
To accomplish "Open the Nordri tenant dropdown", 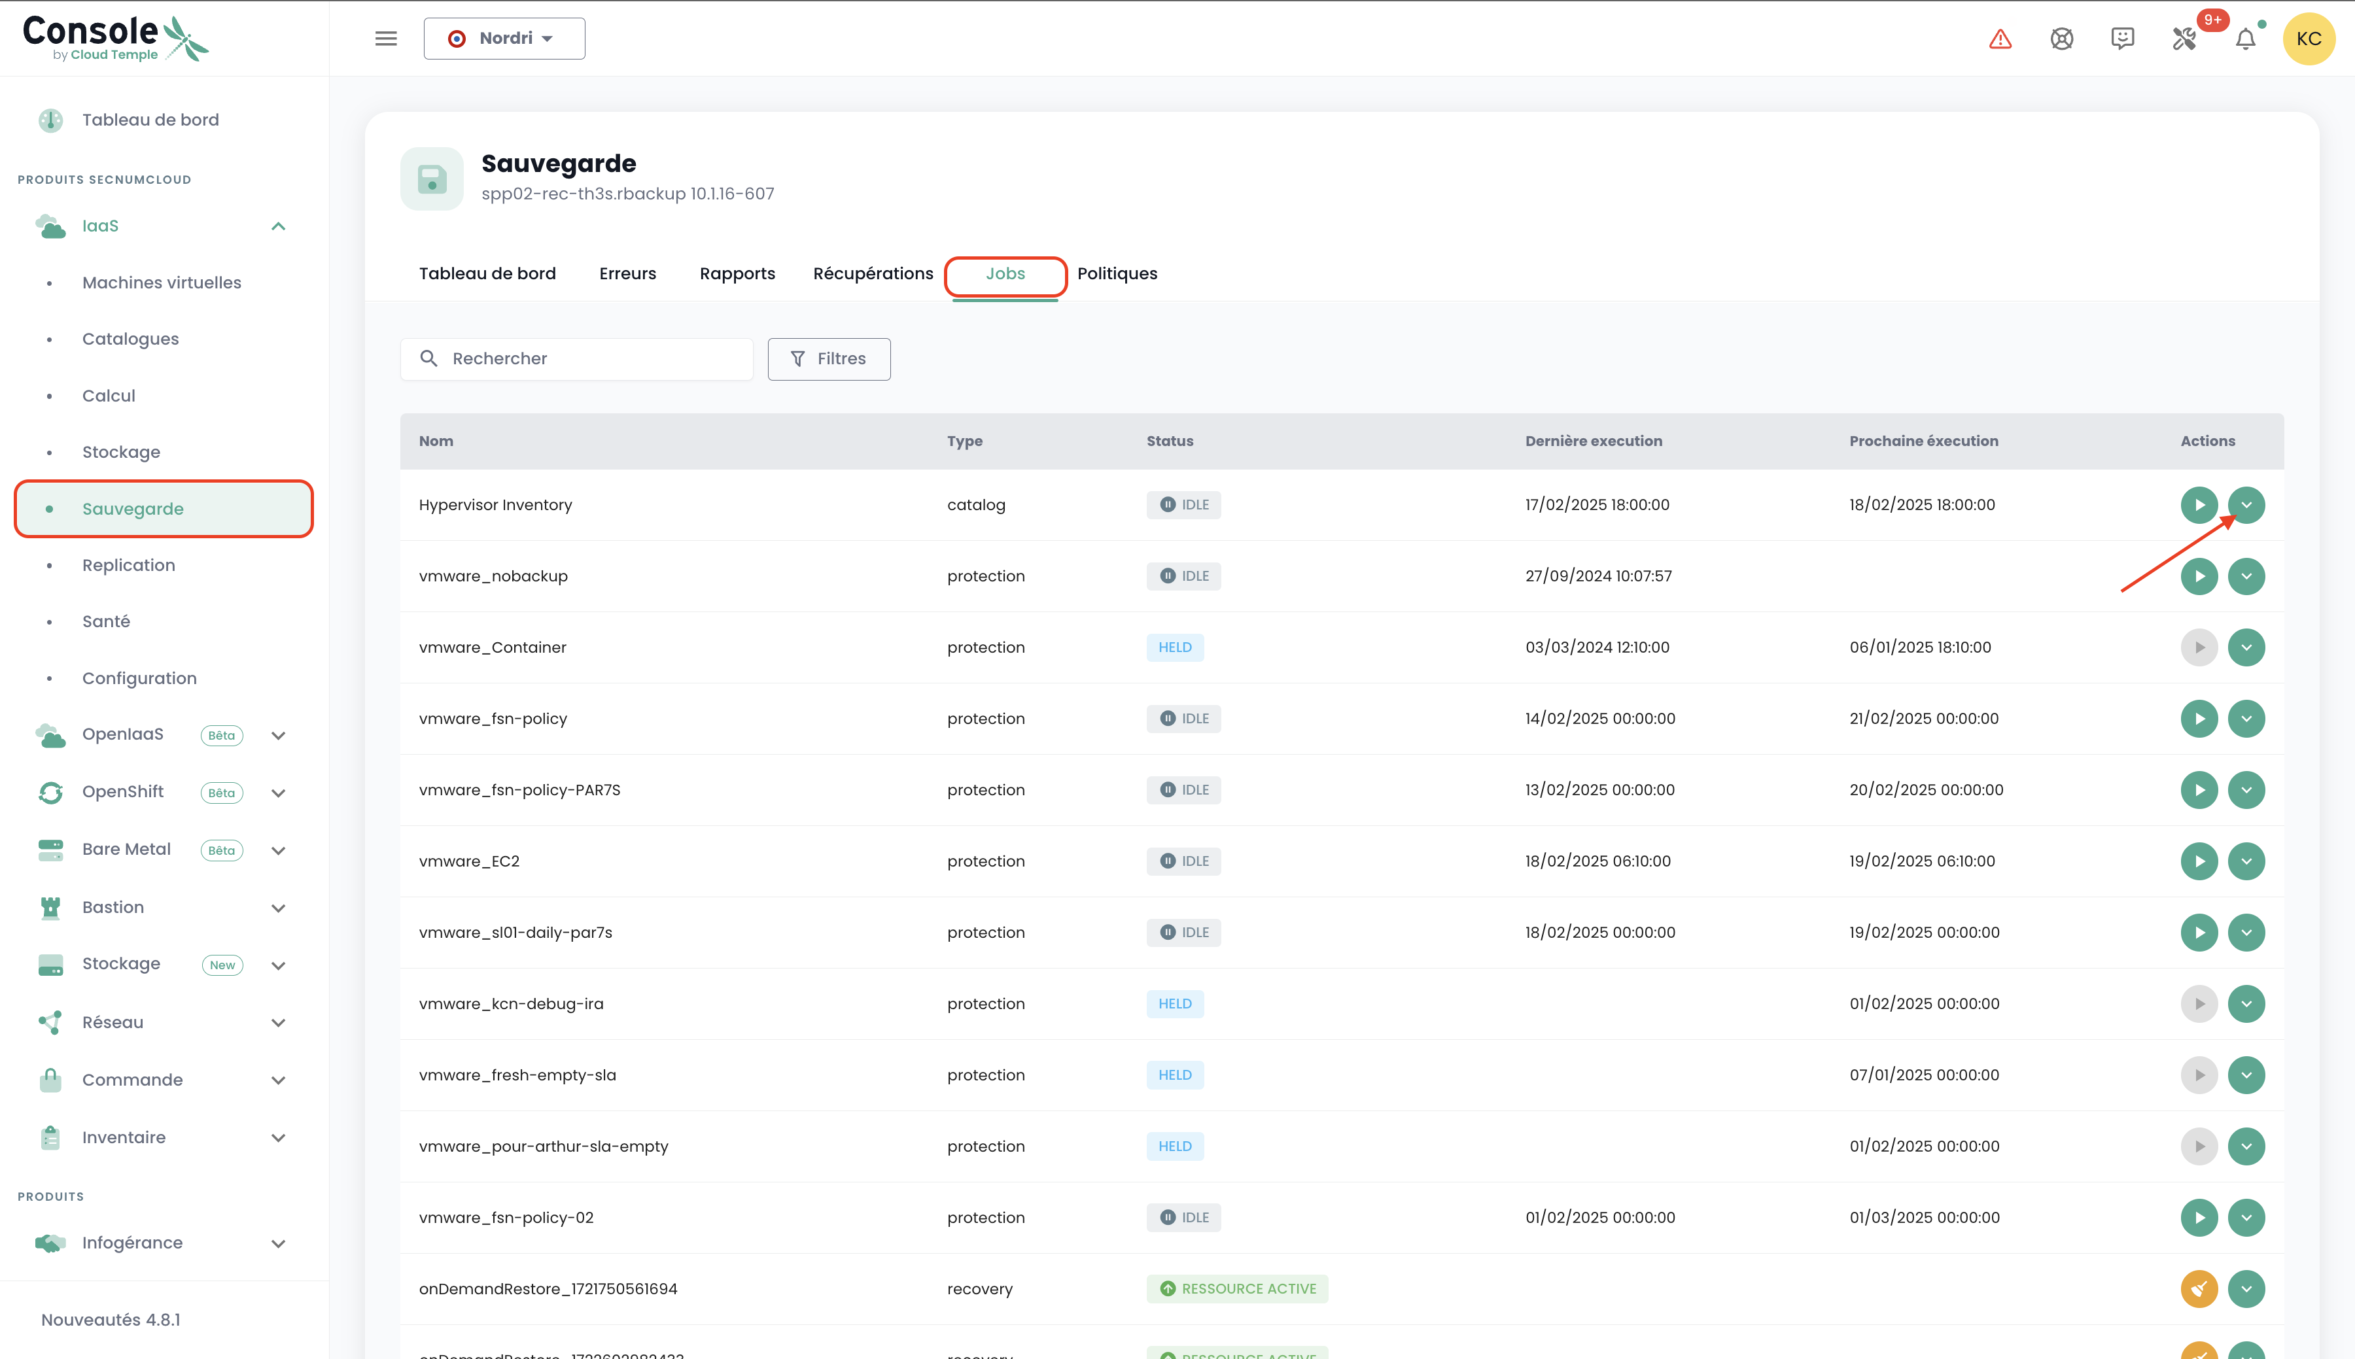I will click(x=504, y=39).
